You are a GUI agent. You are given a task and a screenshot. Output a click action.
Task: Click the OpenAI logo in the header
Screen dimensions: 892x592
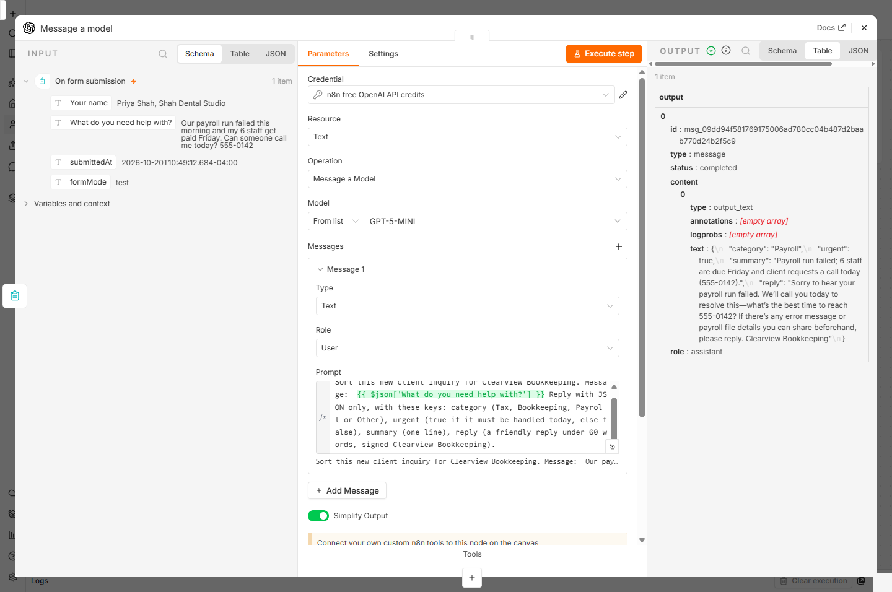click(29, 28)
